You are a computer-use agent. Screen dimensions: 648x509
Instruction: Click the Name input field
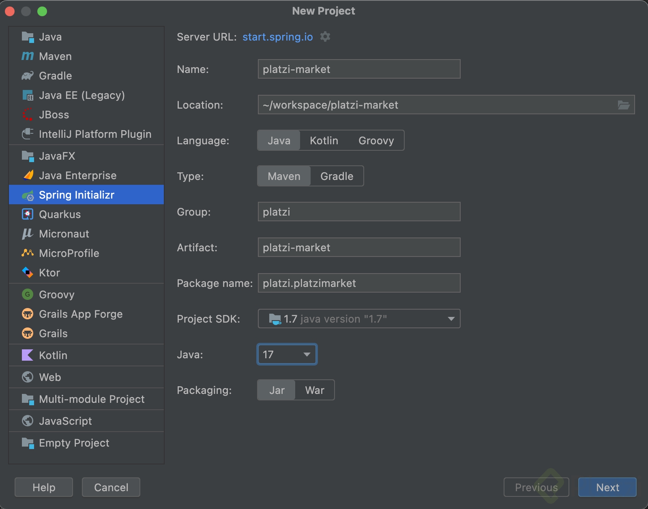pos(359,69)
